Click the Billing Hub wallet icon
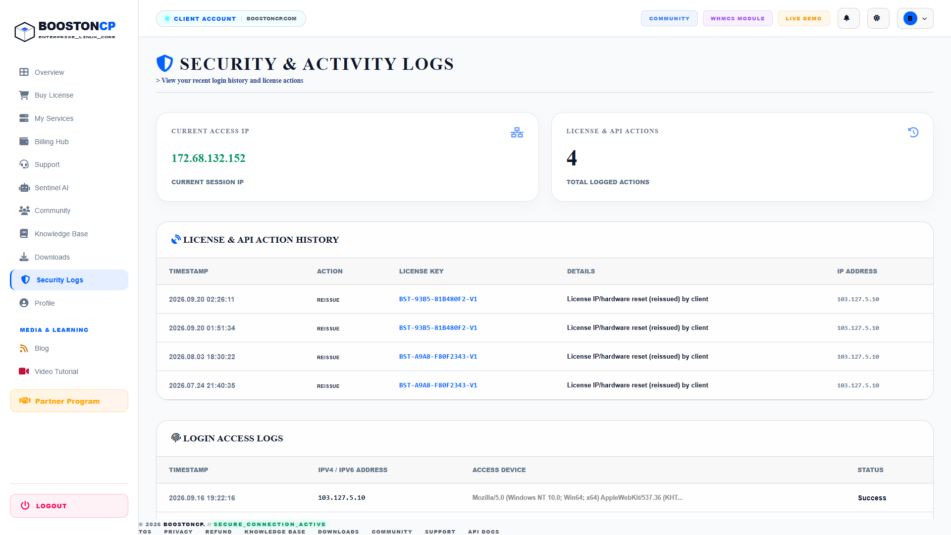 coord(24,142)
